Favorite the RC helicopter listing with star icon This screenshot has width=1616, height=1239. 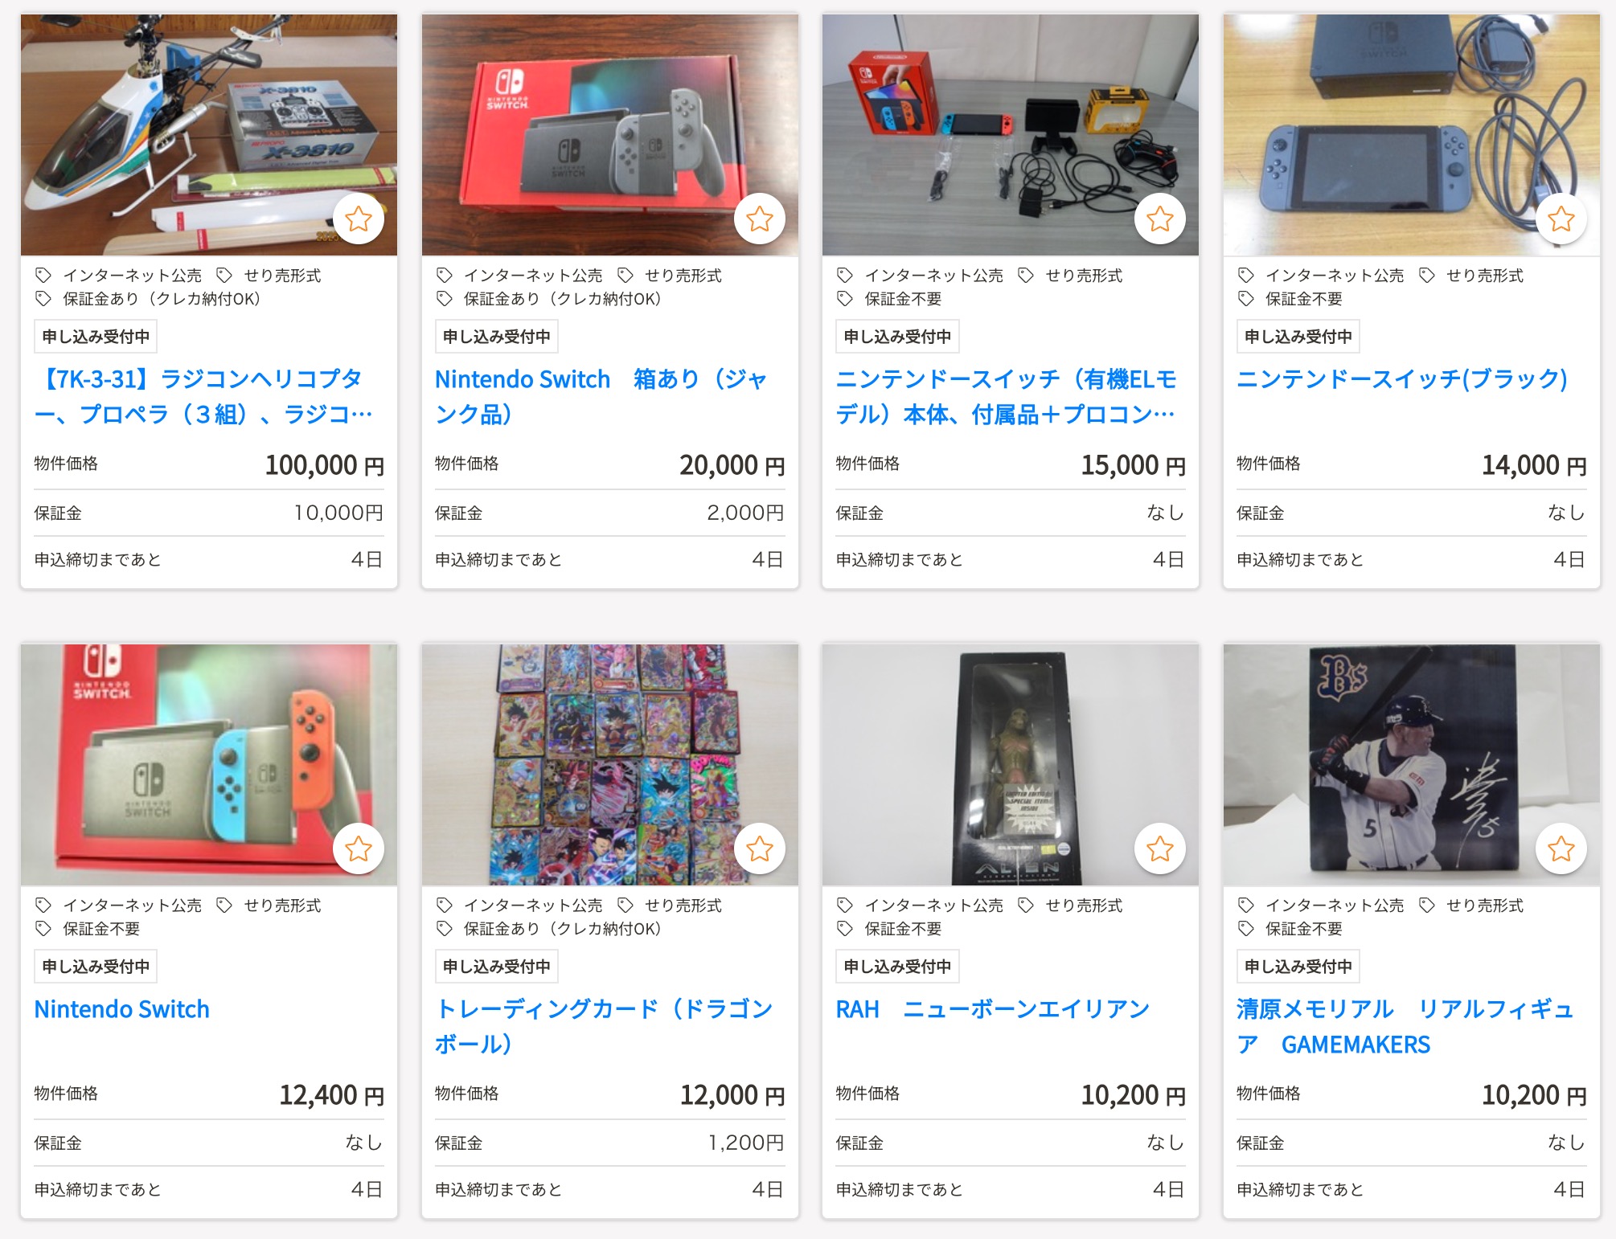(359, 219)
